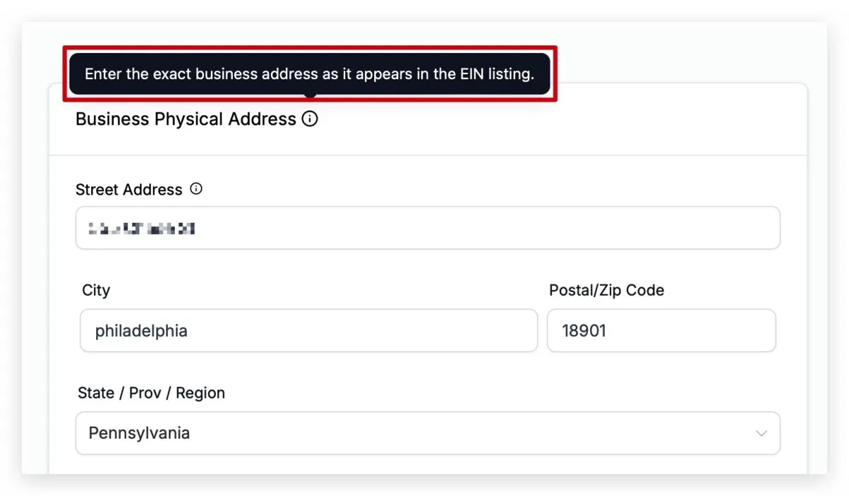849x496 pixels.
Task: Click the State / Prov / Region label
Action: [151, 393]
